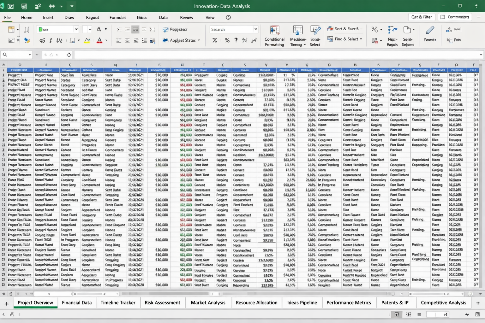Image resolution: width=485 pixels, height=323 pixels.
Task: Toggle align text right
Action: point(136,40)
